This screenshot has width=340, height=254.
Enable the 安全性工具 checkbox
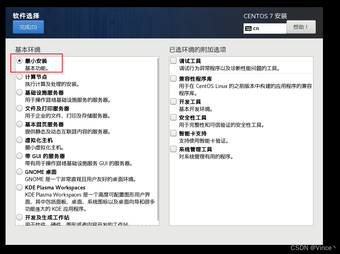[x=173, y=117]
